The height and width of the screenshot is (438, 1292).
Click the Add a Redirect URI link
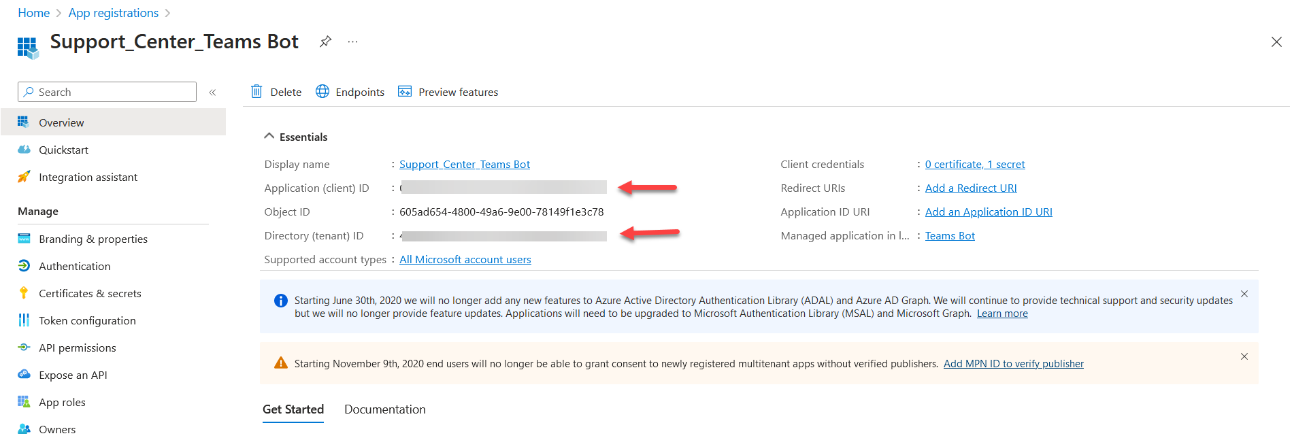[x=970, y=188]
